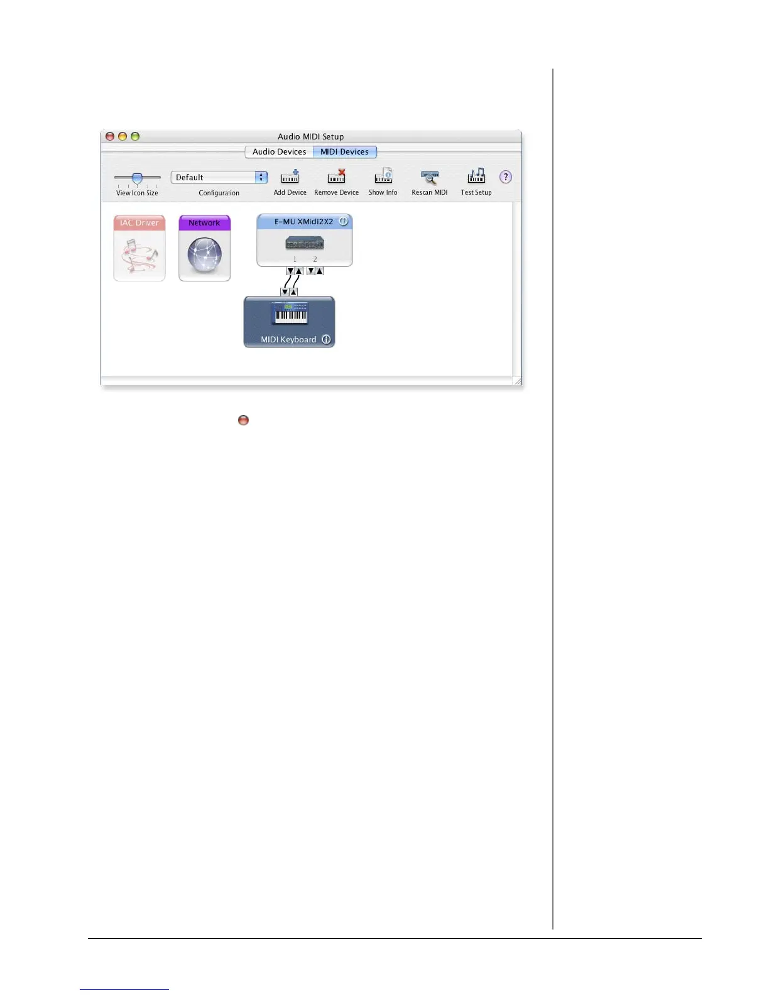
Task: Select the MIDI Devices tab
Action: coord(344,152)
